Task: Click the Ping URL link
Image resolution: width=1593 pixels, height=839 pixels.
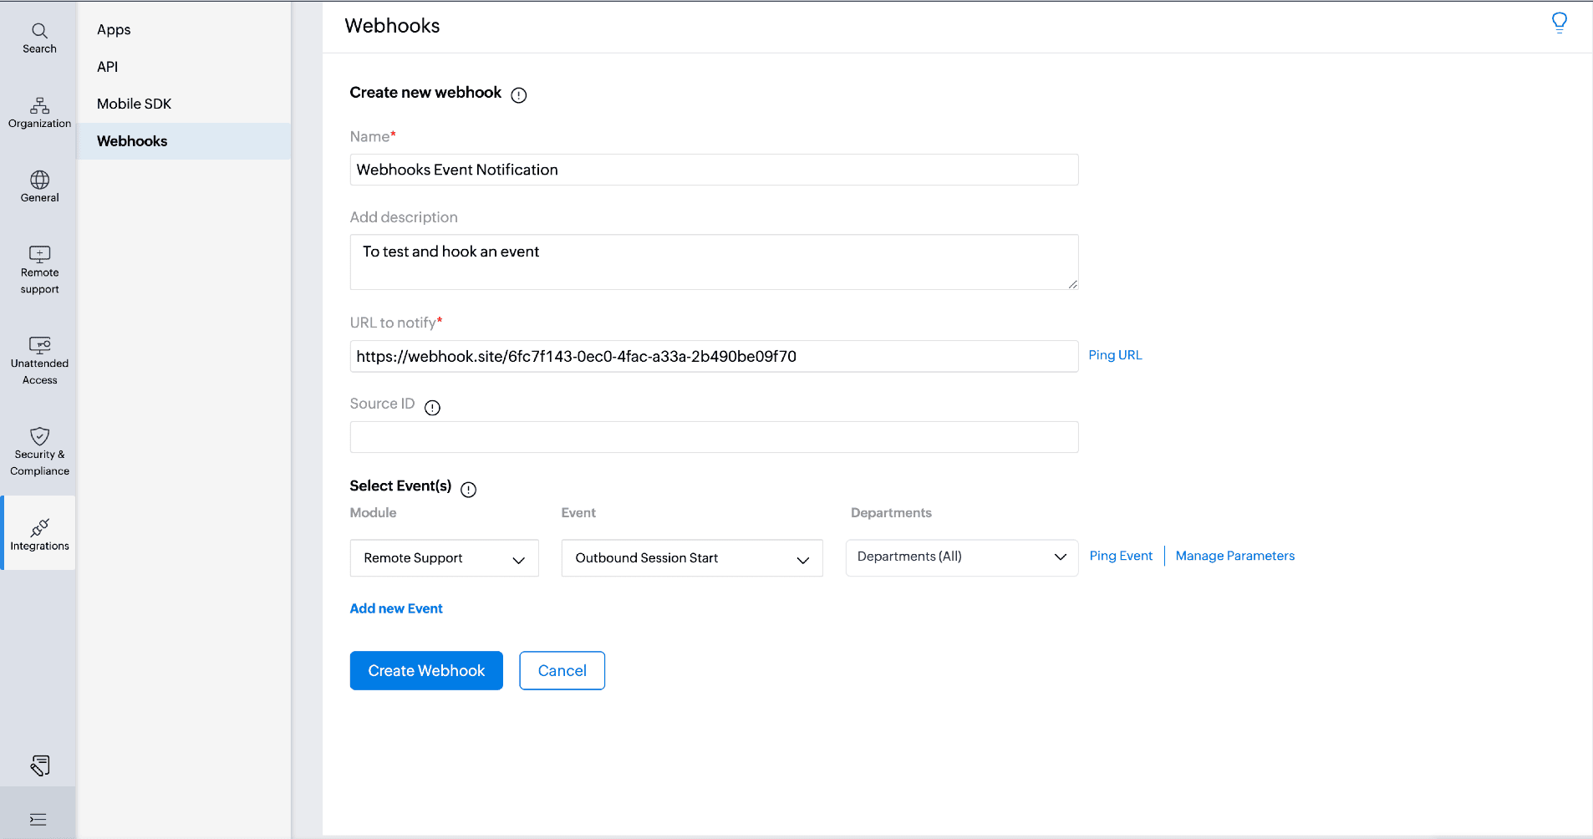Action: coord(1114,355)
